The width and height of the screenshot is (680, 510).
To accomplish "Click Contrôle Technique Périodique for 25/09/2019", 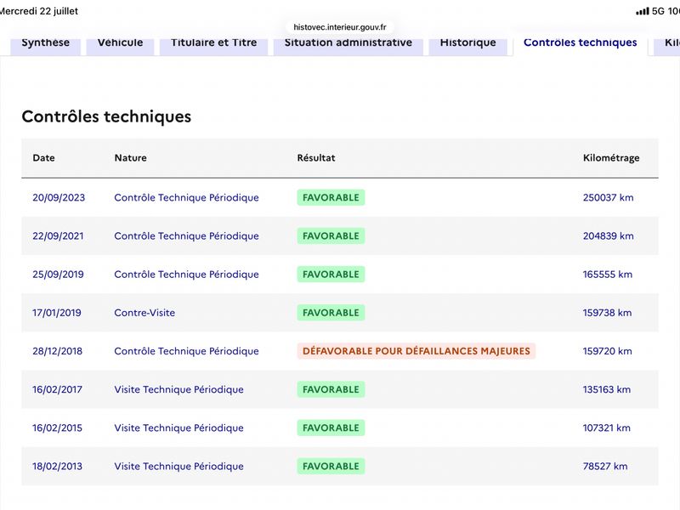I will (x=186, y=275).
